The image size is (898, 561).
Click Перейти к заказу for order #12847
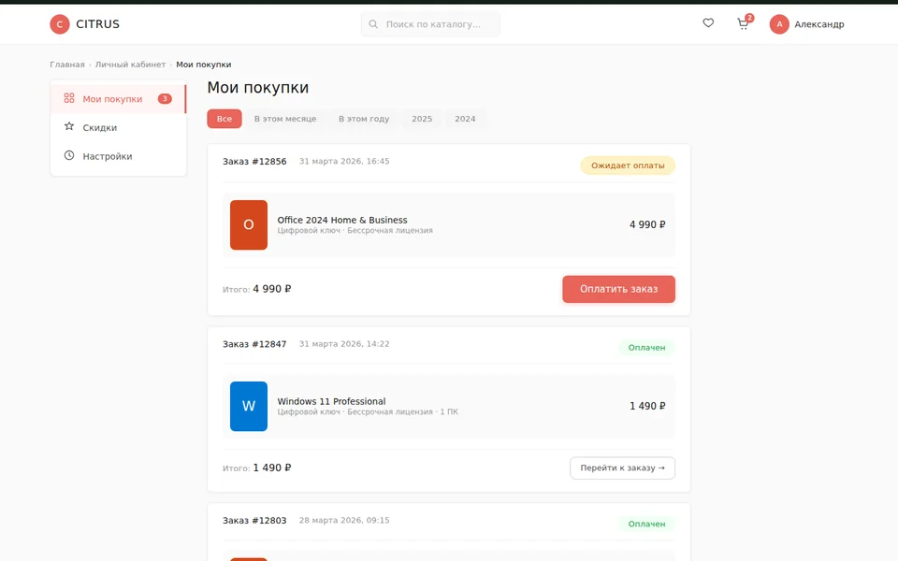click(623, 467)
